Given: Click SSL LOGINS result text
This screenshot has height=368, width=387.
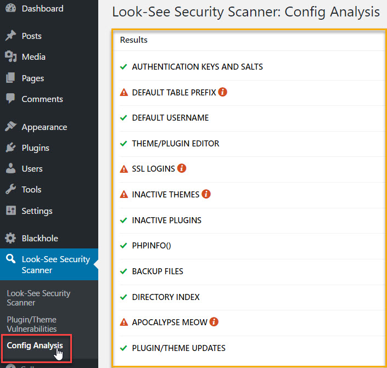Looking at the screenshot, I should 154,169.
